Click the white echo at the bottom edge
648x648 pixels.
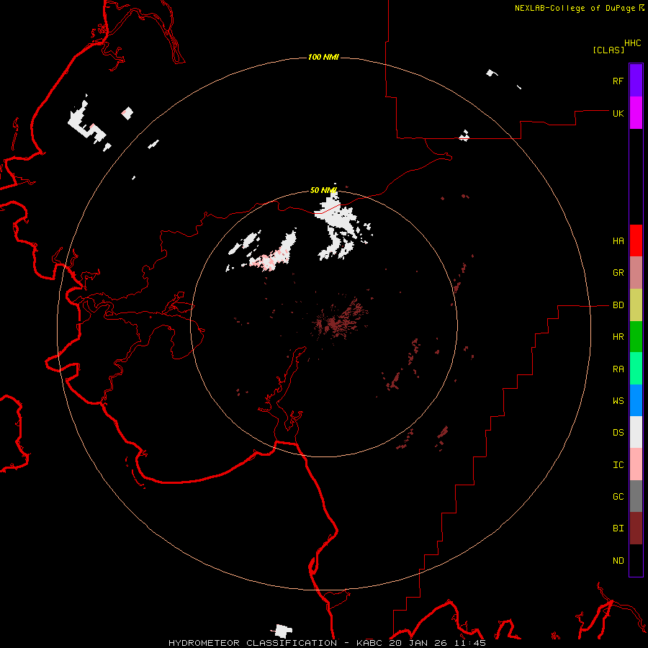(x=283, y=631)
